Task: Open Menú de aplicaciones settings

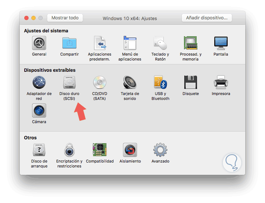Action: [130, 43]
